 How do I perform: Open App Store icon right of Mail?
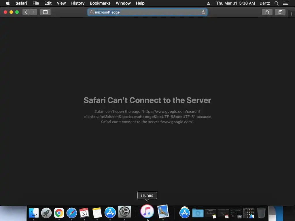[x=185, y=213]
